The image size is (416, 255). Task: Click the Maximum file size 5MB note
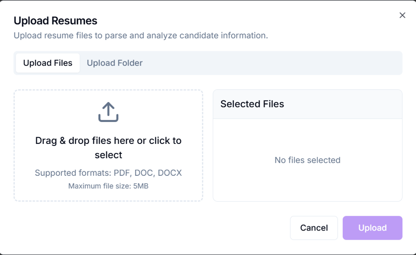click(108, 186)
